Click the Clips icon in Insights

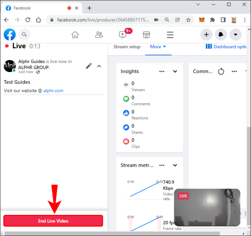point(126,141)
